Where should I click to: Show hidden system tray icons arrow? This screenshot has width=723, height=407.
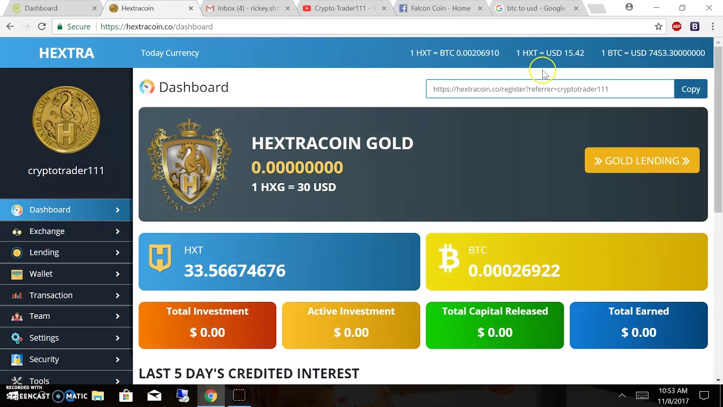[622, 396]
